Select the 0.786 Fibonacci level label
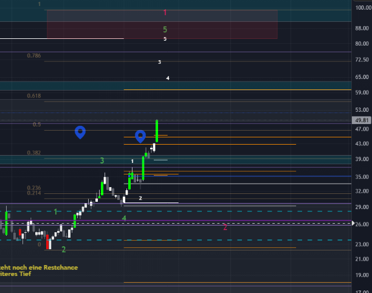 [34, 55]
